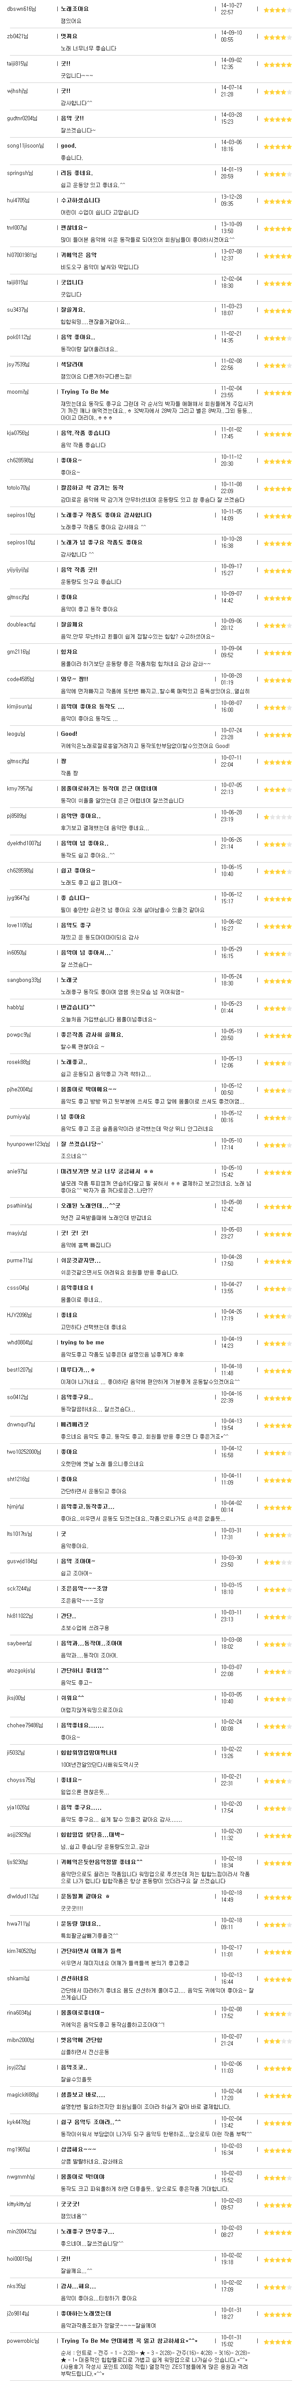
Task: Click the username doubleact
Action: point(21,624)
